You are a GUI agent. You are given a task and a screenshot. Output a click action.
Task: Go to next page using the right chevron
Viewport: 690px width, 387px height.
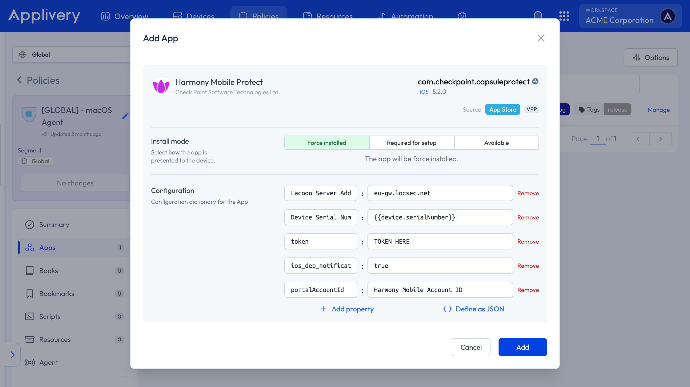coord(660,139)
